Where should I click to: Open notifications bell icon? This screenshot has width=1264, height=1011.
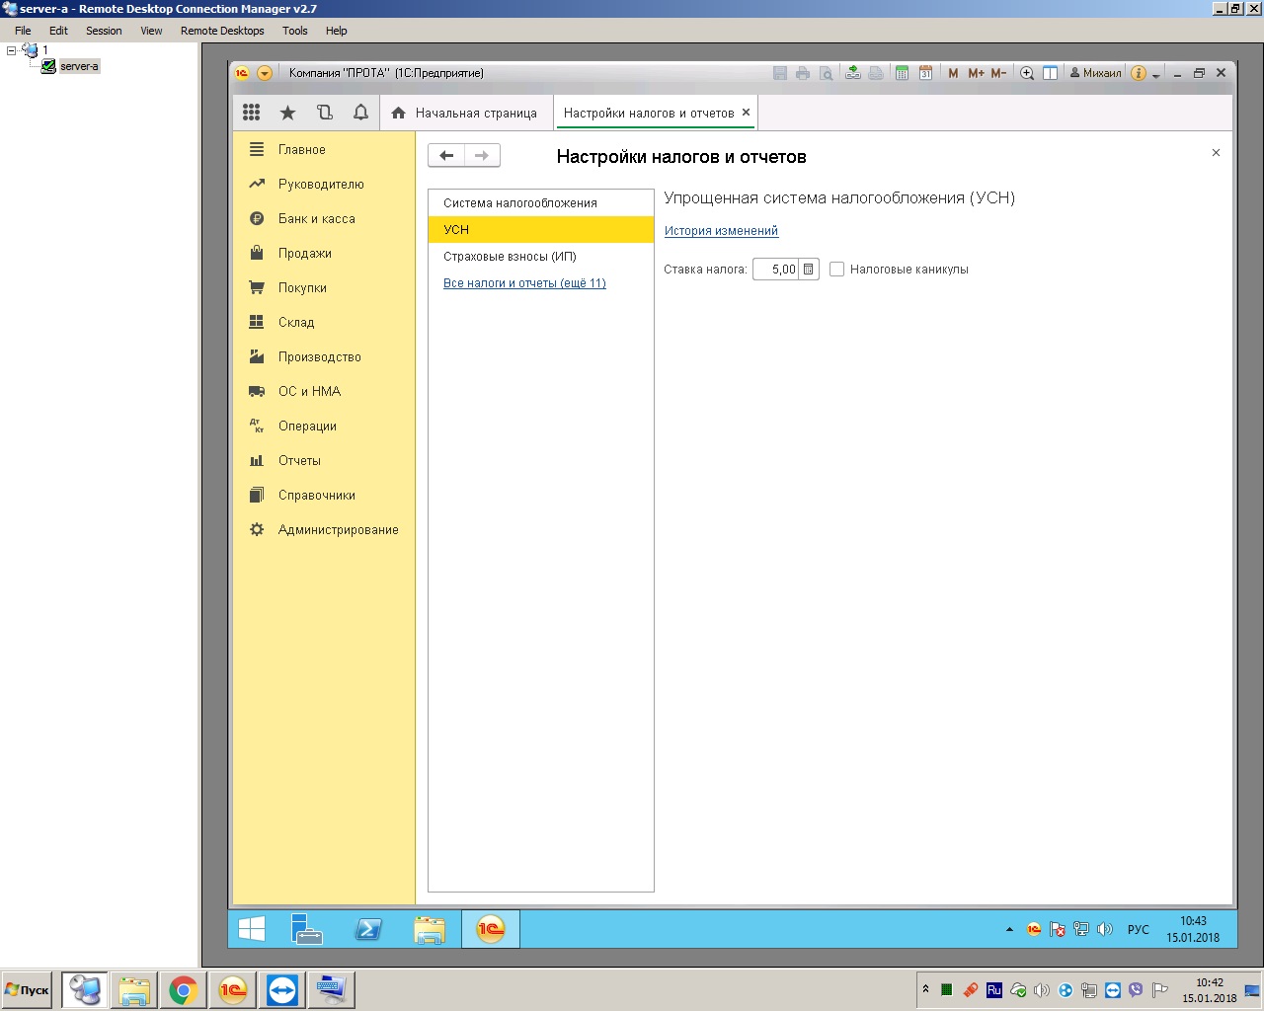(x=360, y=113)
